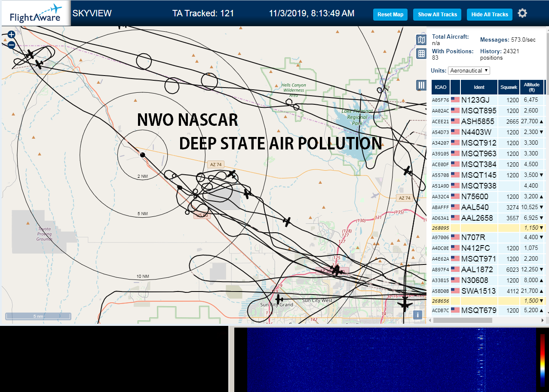This screenshot has height=392, width=549.
Task: Toggle the grid overlay icon on map
Action: [421, 54]
